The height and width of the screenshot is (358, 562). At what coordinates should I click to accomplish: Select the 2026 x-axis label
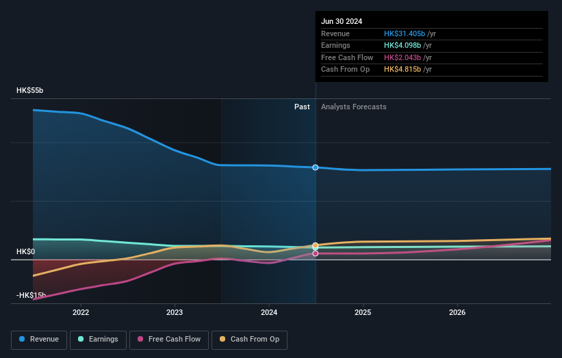[x=457, y=312]
